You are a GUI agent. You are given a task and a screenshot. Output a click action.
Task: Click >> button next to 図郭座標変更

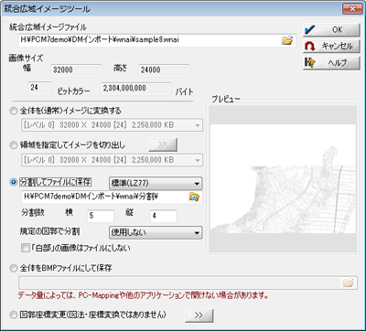(199, 315)
